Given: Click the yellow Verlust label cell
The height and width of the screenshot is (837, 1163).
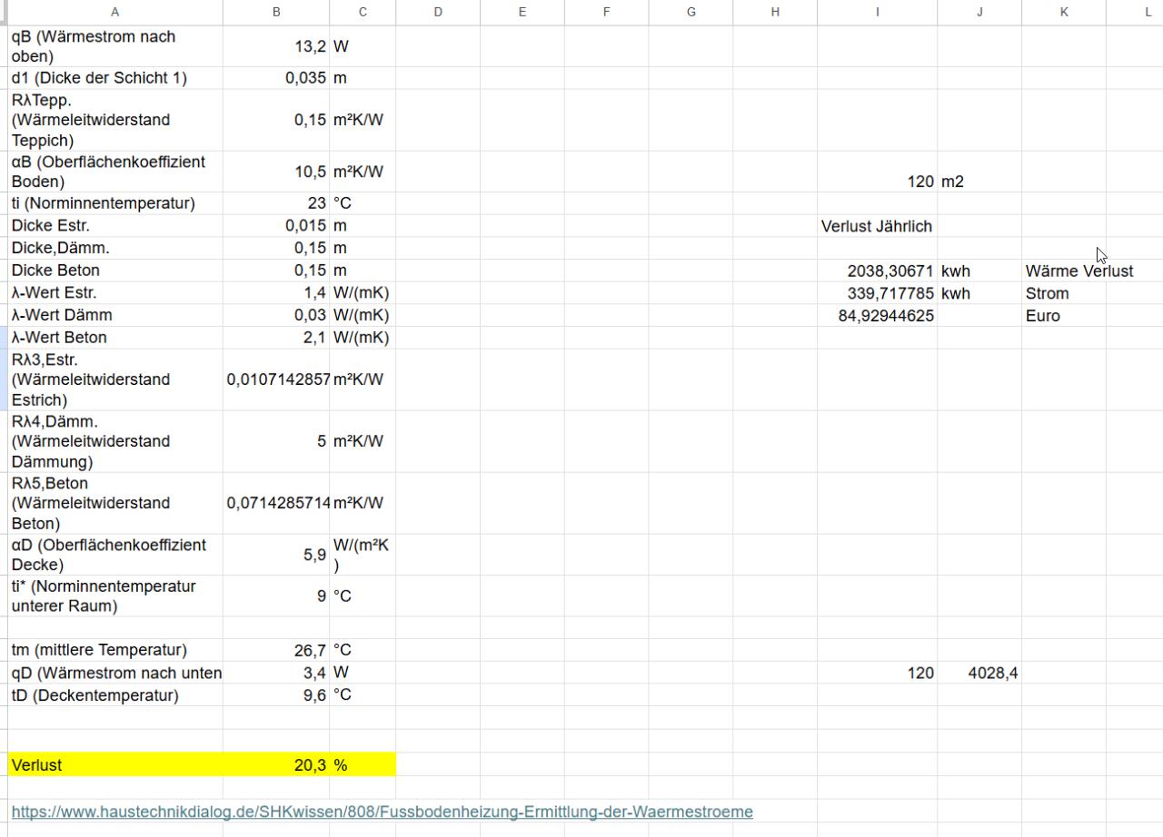Looking at the screenshot, I should [x=114, y=765].
